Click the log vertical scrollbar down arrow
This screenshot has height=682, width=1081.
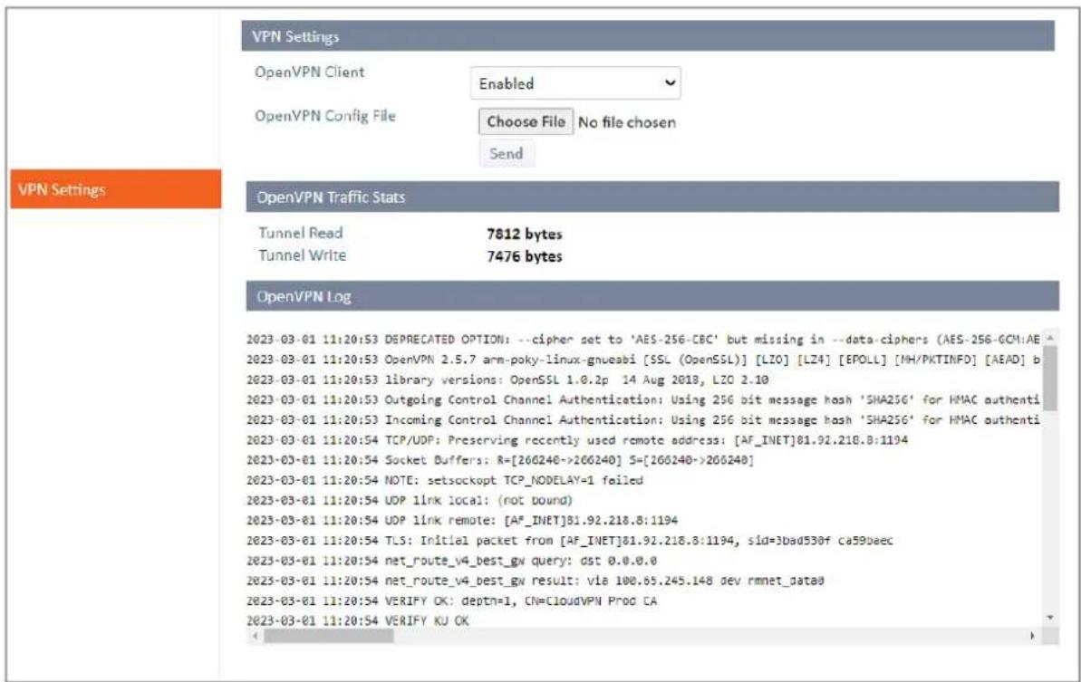coord(1050,618)
